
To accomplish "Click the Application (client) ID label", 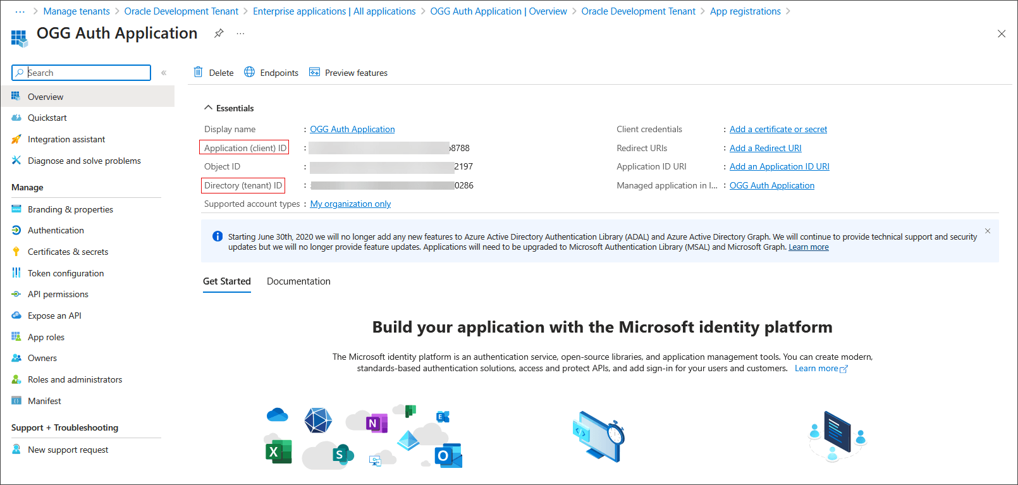I will click(245, 148).
